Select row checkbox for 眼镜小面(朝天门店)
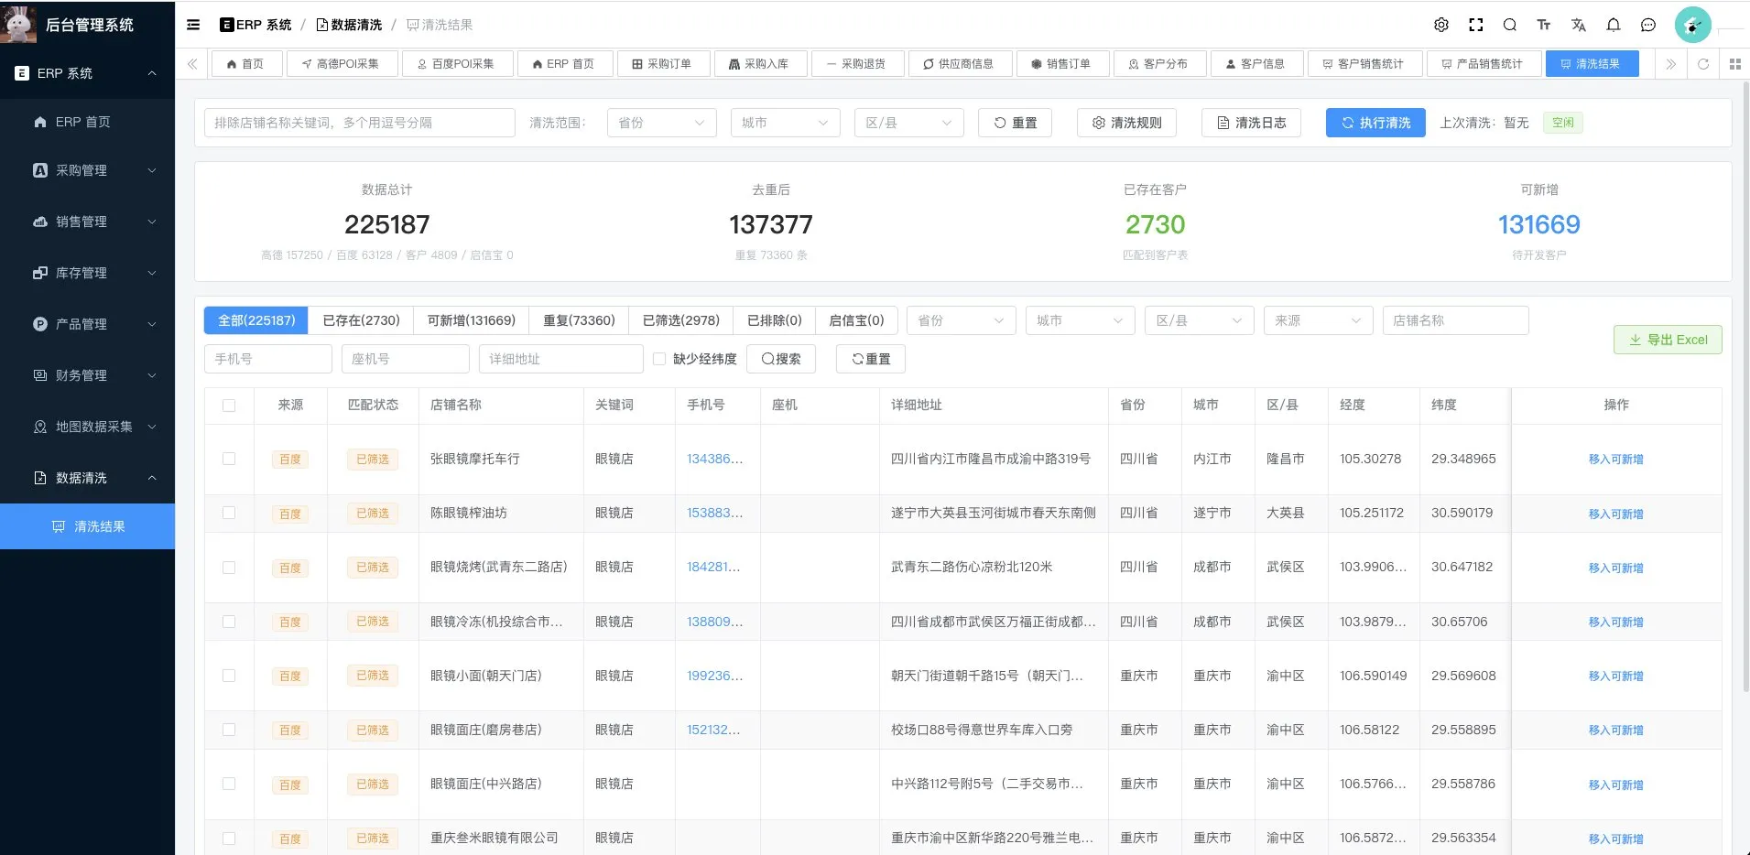 [x=229, y=676]
